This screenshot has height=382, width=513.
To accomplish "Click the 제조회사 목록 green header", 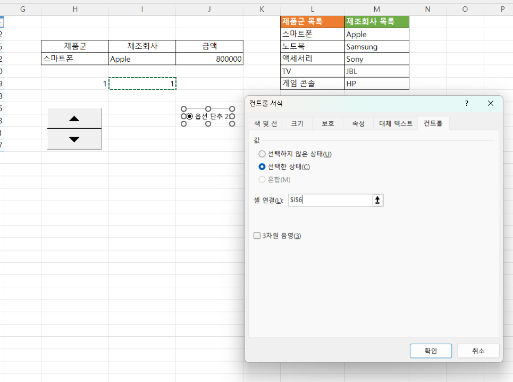I will tap(377, 22).
